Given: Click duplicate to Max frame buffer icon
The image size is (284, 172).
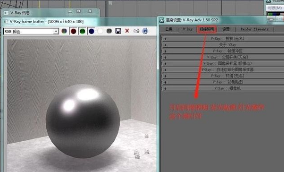Looking at the screenshot, I should tap(136, 31).
